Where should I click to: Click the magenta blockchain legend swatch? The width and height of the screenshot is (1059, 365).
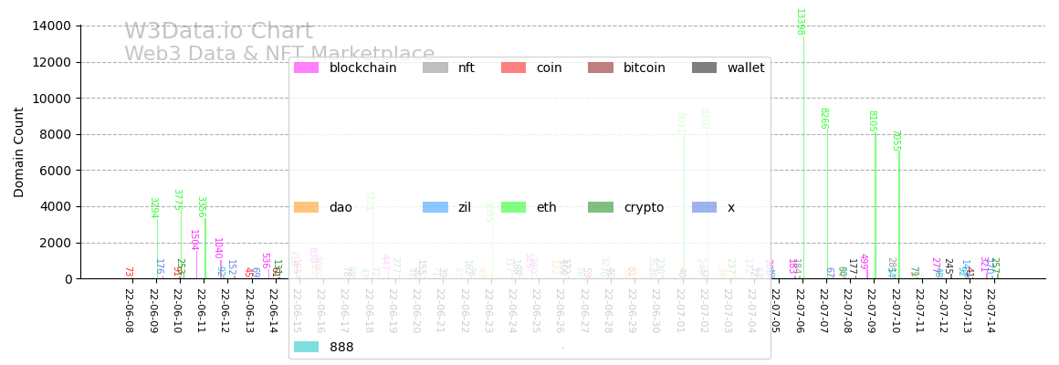point(306,68)
